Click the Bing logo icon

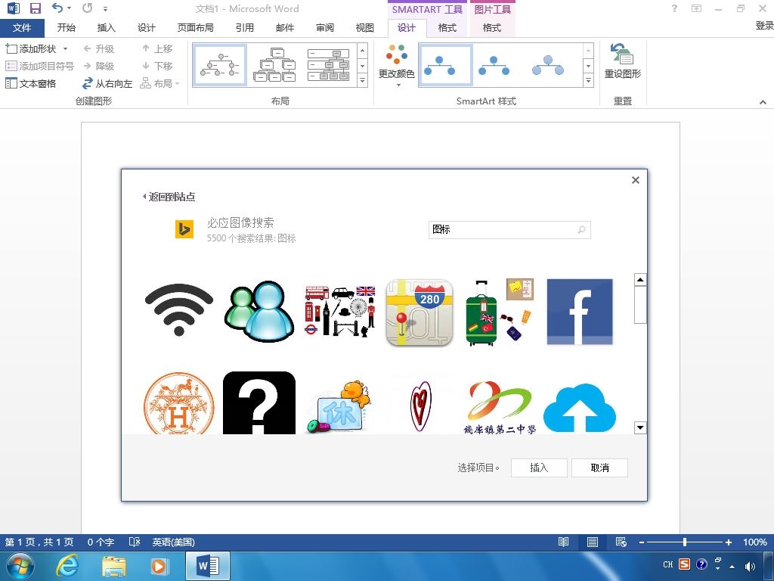184,229
